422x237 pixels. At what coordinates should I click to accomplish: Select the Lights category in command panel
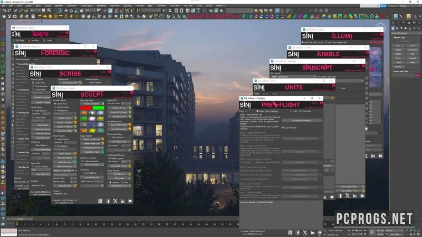click(401, 28)
